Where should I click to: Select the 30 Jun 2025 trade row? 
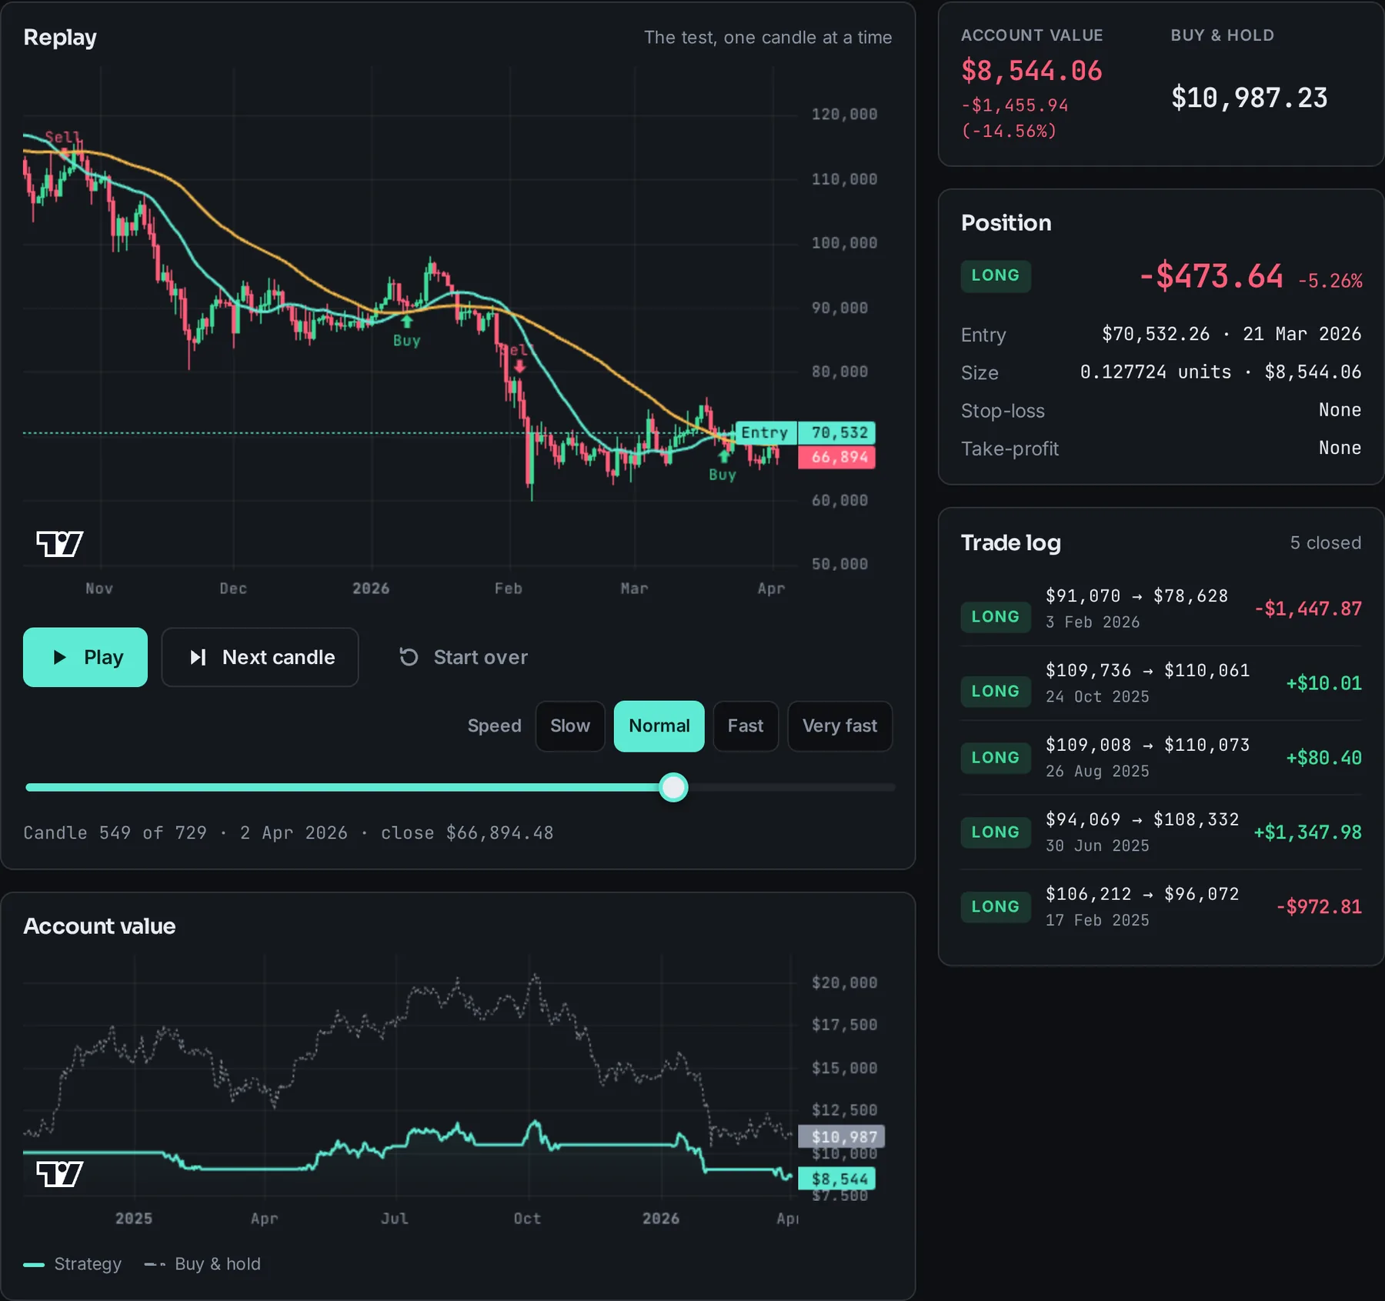click(1161, 832)
